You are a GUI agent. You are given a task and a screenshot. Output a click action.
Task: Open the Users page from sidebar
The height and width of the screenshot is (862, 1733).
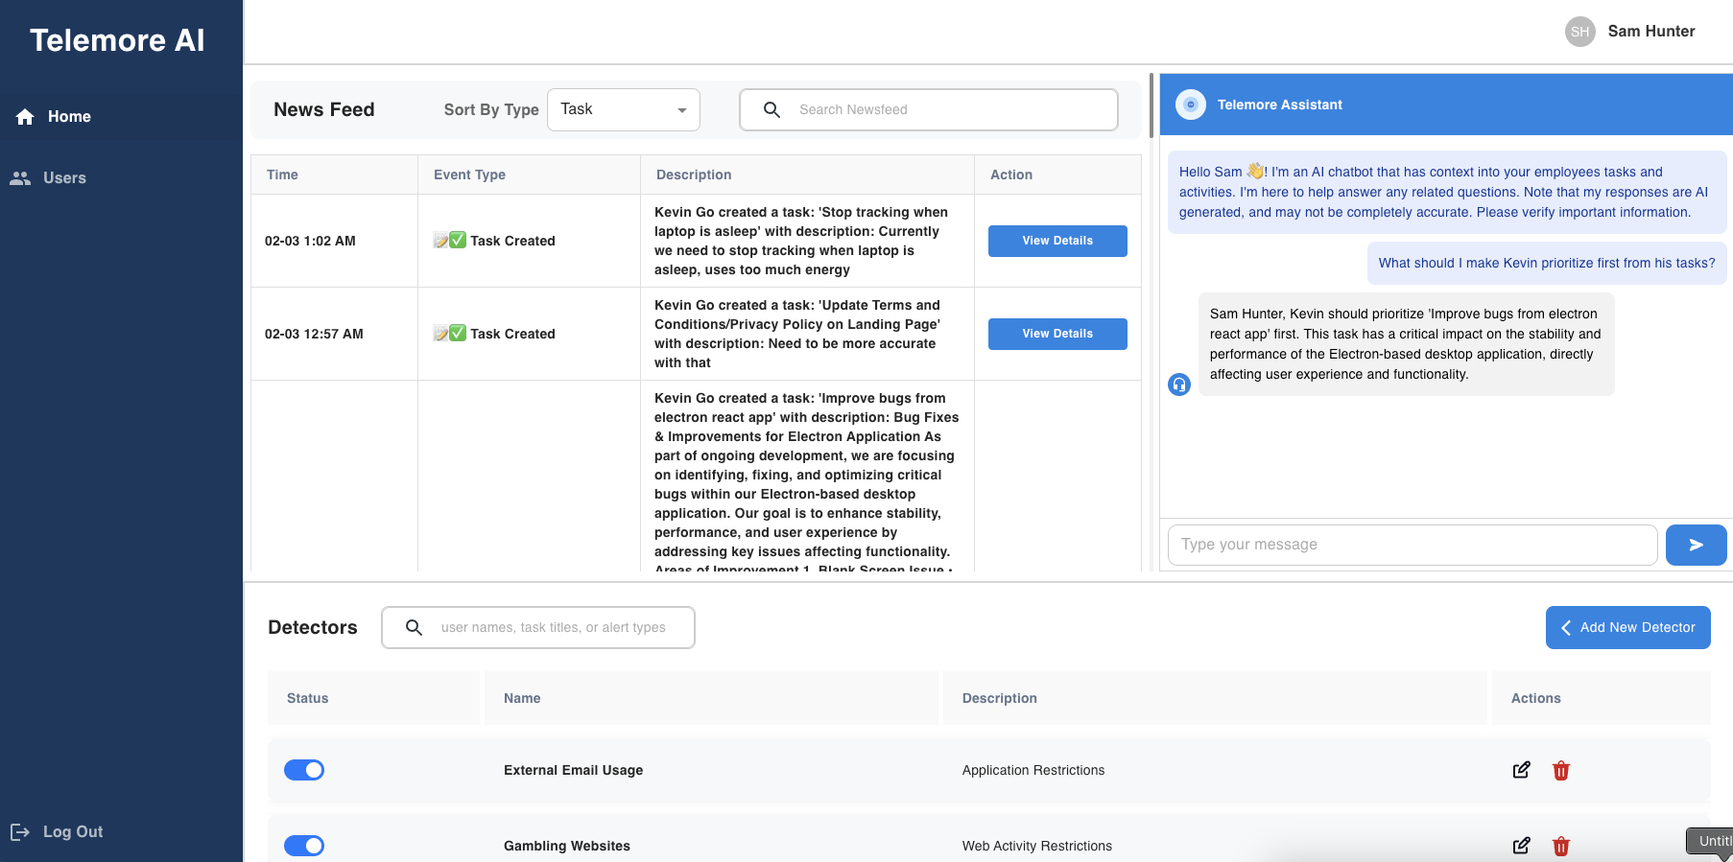click(x=63, y=178)
